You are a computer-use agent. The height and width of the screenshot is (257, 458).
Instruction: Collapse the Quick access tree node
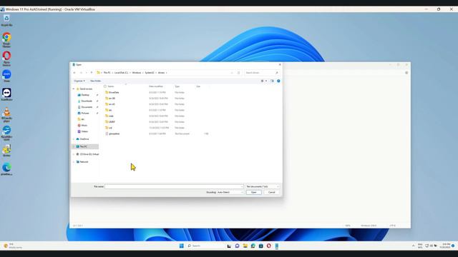coord(74,89)
